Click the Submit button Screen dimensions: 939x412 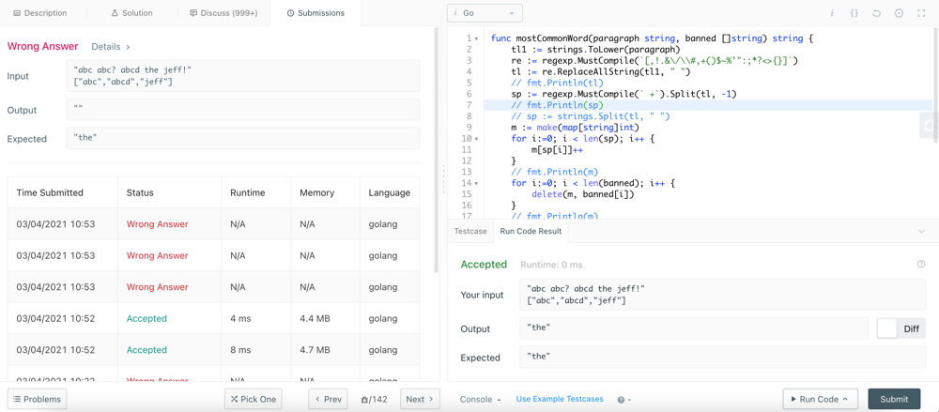click(894, 400)
